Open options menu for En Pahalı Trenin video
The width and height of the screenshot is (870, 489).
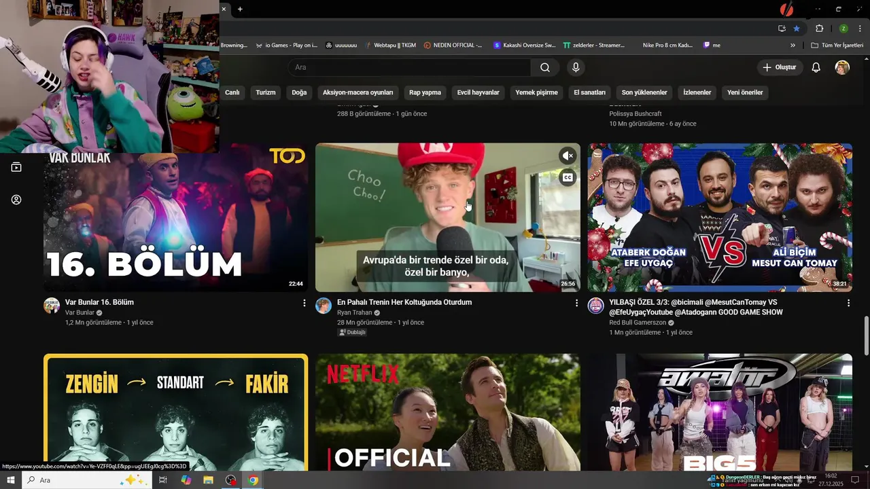(x=576, y=303)
